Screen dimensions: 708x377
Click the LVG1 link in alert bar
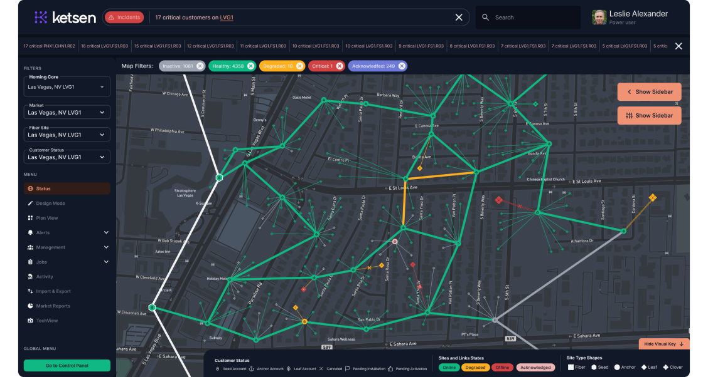point(227,18)
